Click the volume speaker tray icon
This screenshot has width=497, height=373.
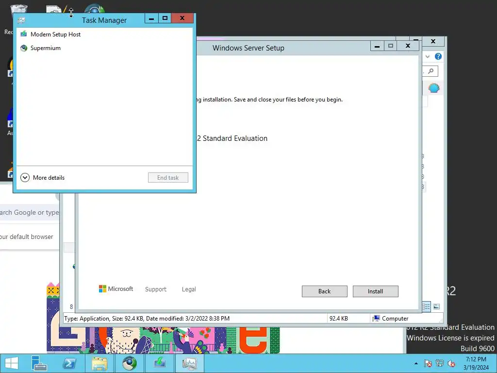coord(451,363)
